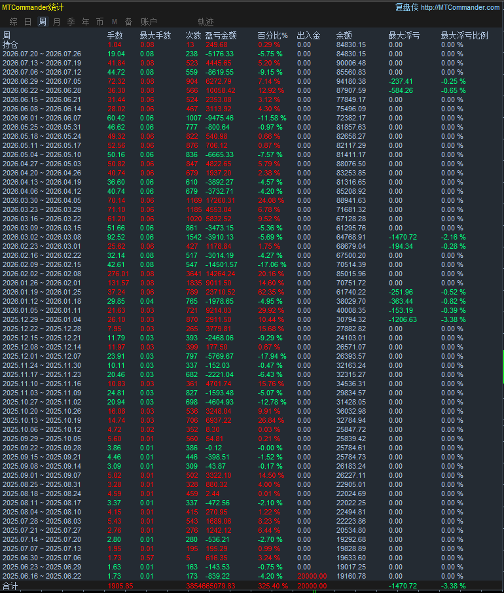Screen dimensions: 504x593
Task: Click profit value 23710.52
Action: click(221, 292)
